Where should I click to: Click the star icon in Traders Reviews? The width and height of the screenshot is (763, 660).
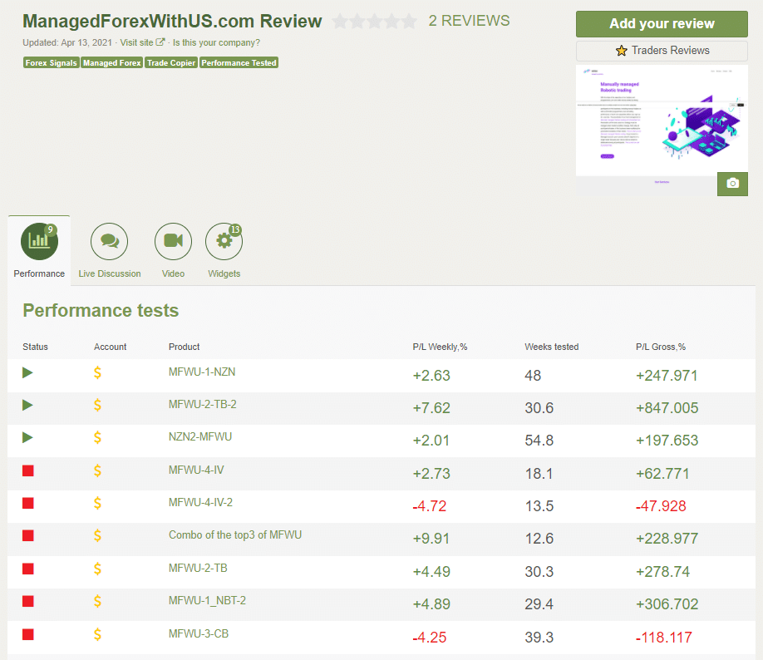click(x=622, y=51)
